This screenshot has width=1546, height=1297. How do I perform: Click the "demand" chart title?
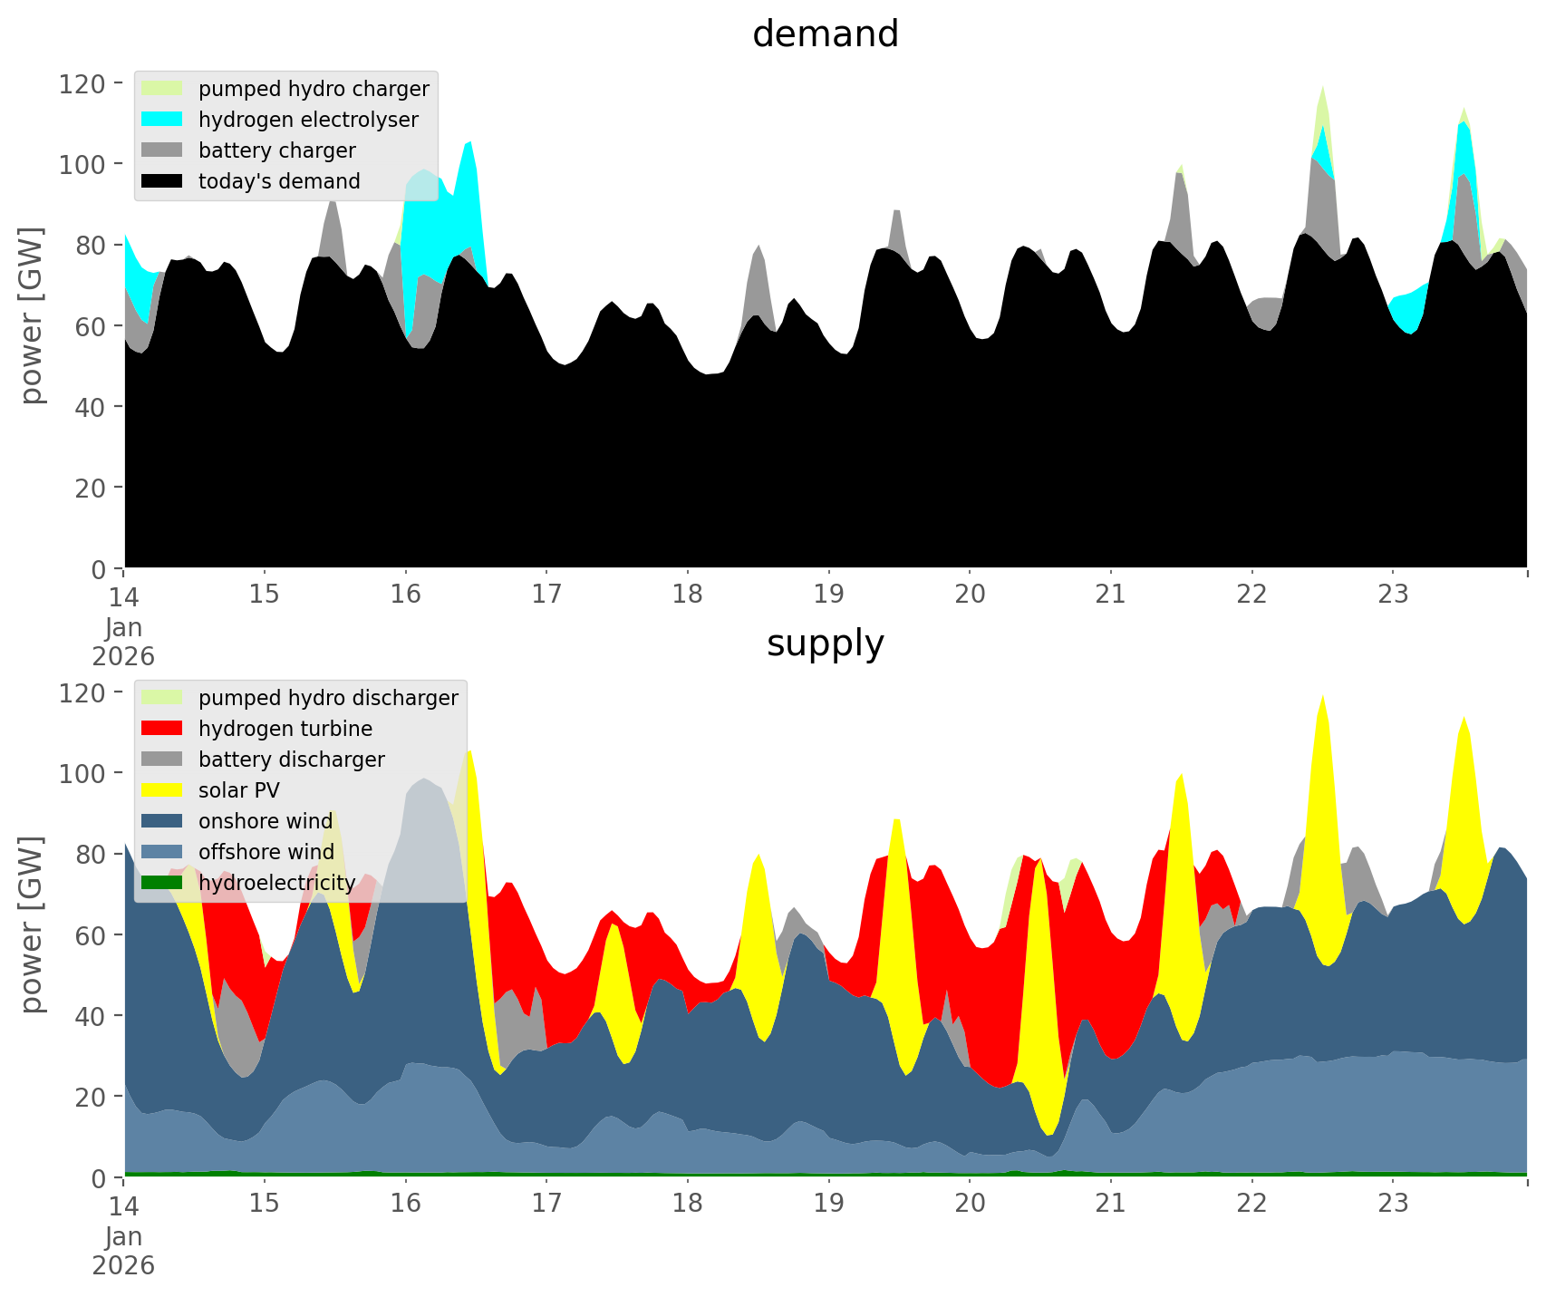pyautogui.click(x=825, y=34)
